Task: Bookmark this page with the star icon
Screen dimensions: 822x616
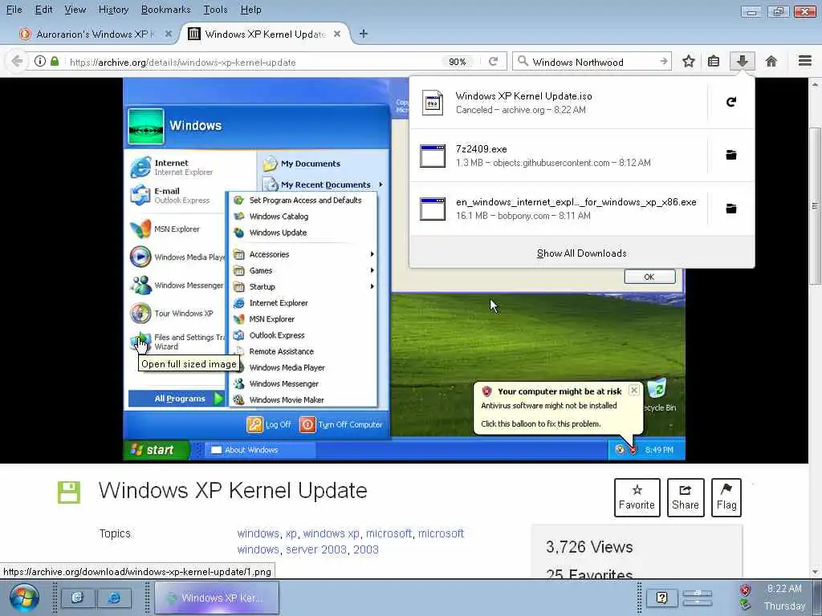Action: pos(688,61)
